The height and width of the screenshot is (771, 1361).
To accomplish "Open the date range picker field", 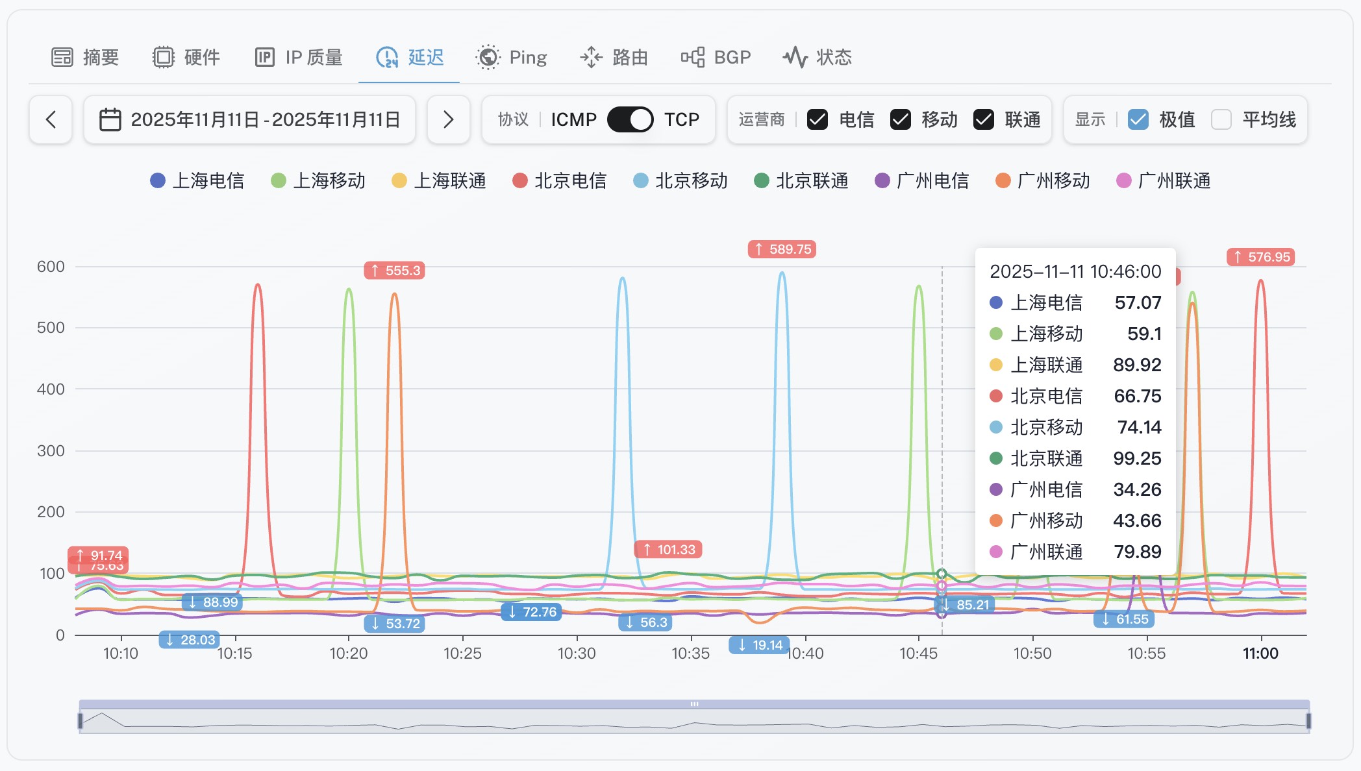I will point(264,119).
